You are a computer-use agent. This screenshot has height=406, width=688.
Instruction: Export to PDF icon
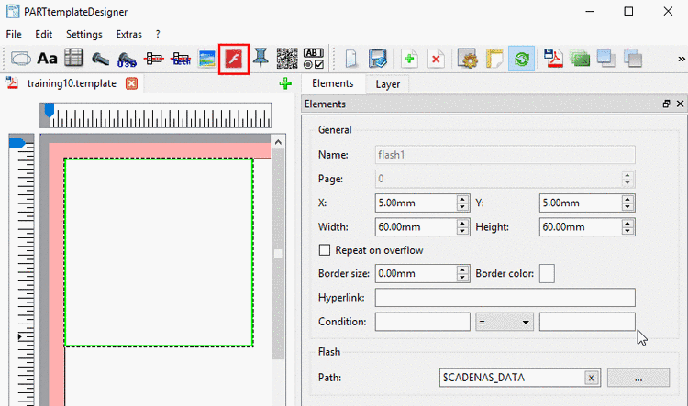pos(553,59)
